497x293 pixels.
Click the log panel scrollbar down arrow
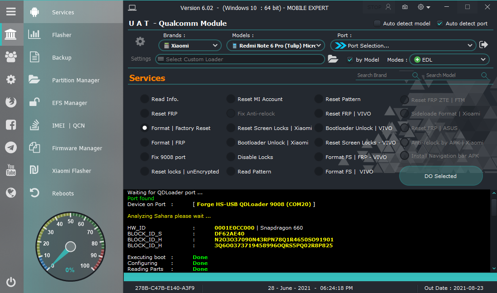[494, 269]
